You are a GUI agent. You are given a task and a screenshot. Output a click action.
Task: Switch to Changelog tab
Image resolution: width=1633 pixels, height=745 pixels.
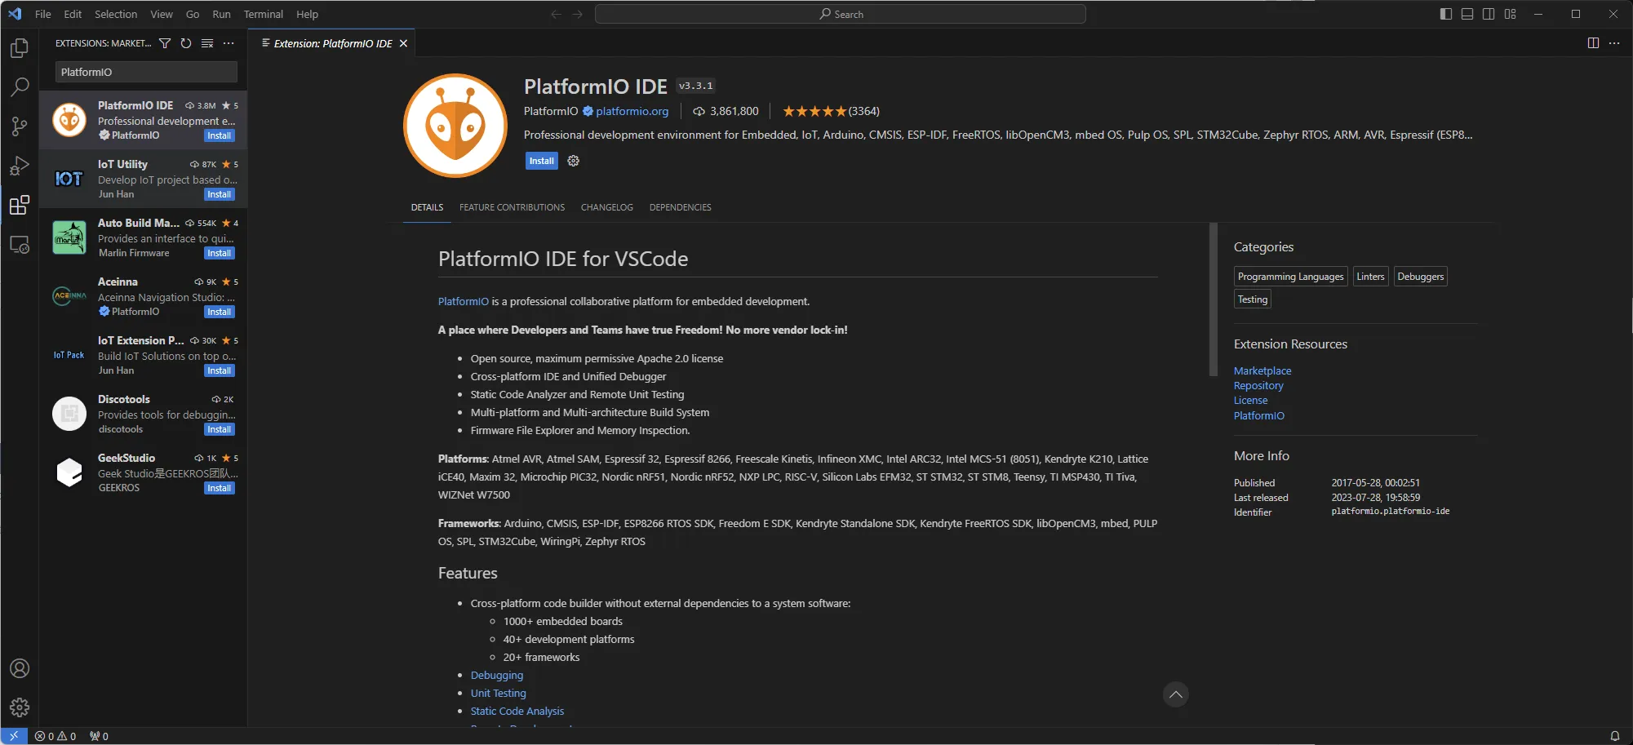pyautogui.click(x=606, y=207)
